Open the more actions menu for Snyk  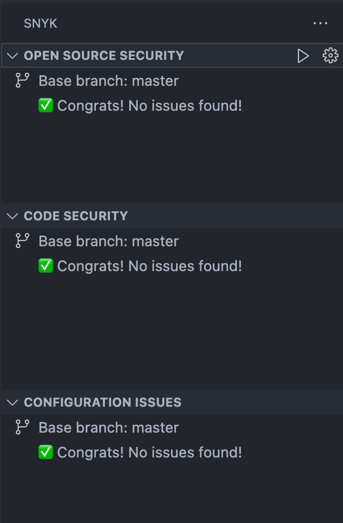(320, 23)
